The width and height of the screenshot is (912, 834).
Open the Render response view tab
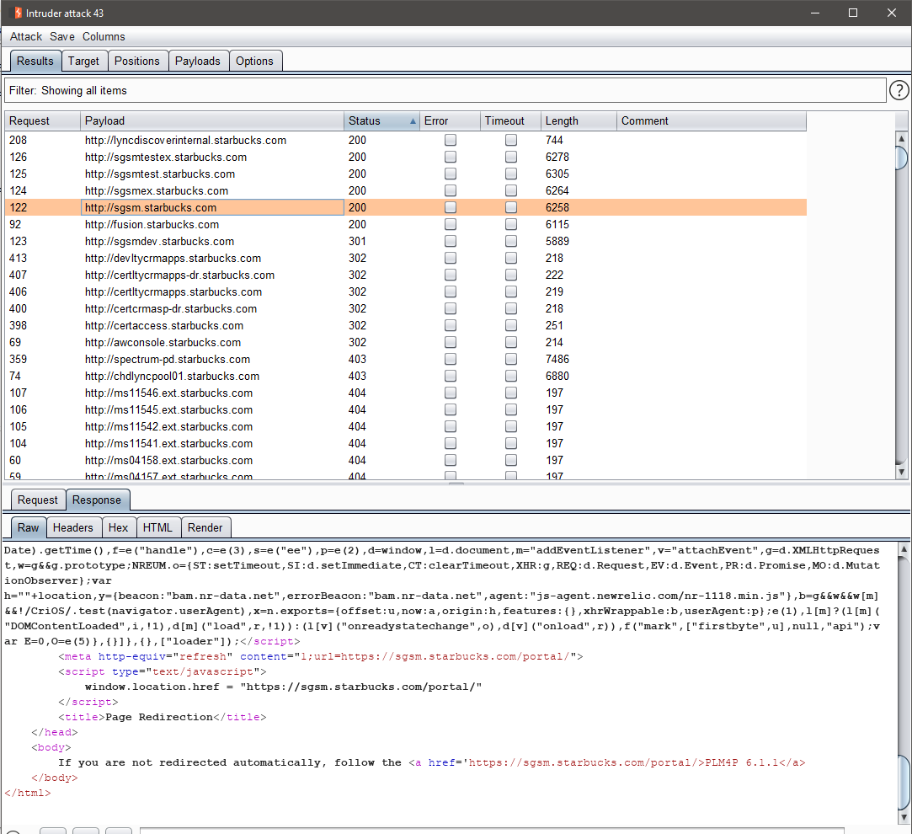205,528
